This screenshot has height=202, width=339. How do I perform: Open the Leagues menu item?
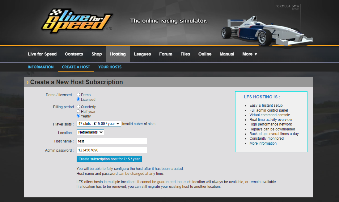point(142,54)
